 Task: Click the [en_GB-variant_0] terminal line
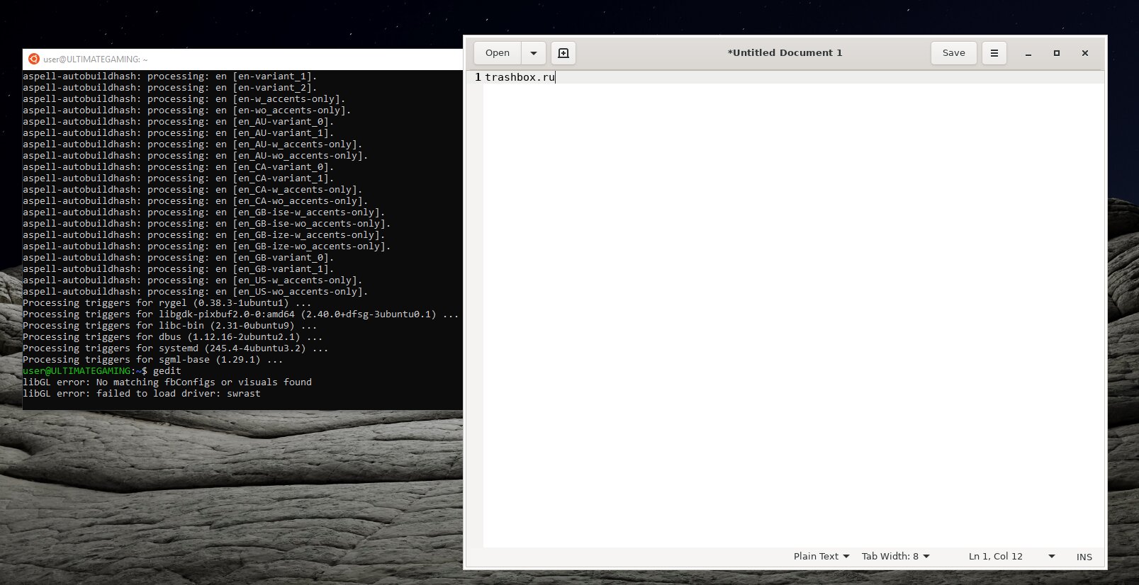(x=179, y=258)
